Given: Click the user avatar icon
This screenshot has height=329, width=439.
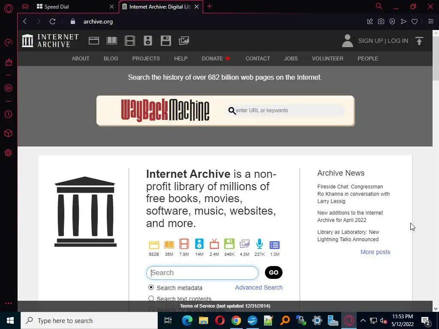Looking at the screenshot, I should (347, 41).
